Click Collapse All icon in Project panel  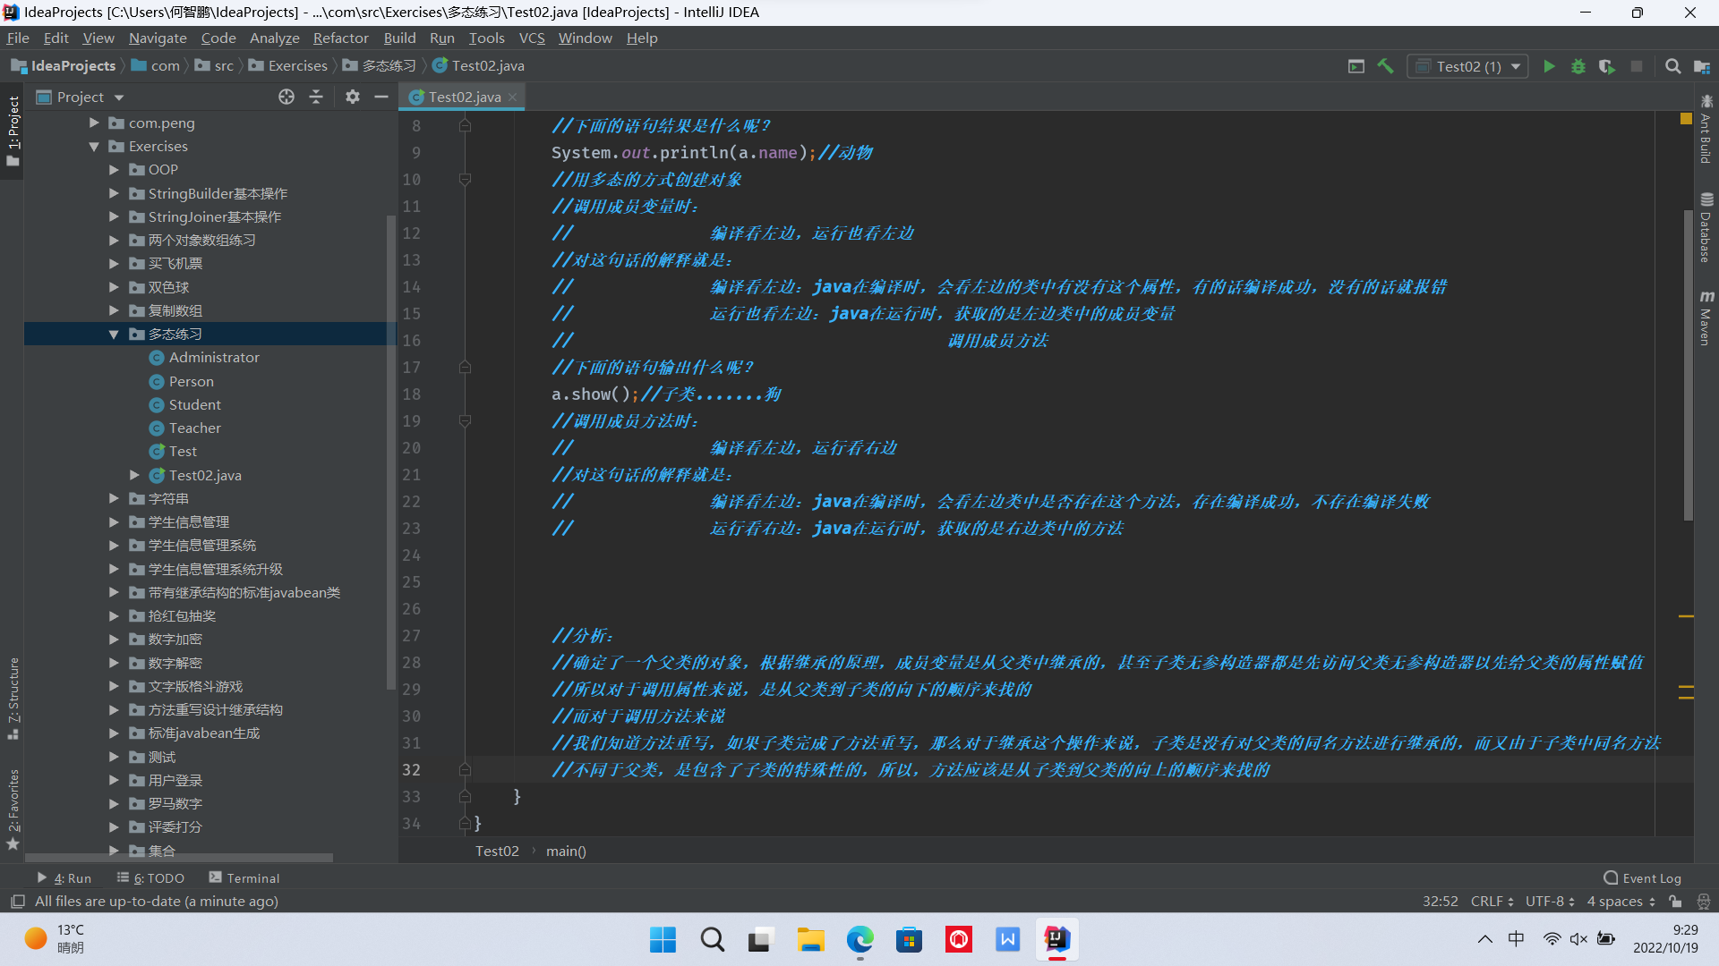click(x=316, y=97)
